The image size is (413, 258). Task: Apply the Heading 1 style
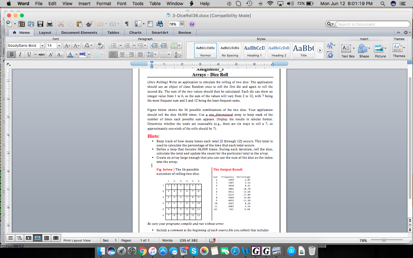[254, 50]
